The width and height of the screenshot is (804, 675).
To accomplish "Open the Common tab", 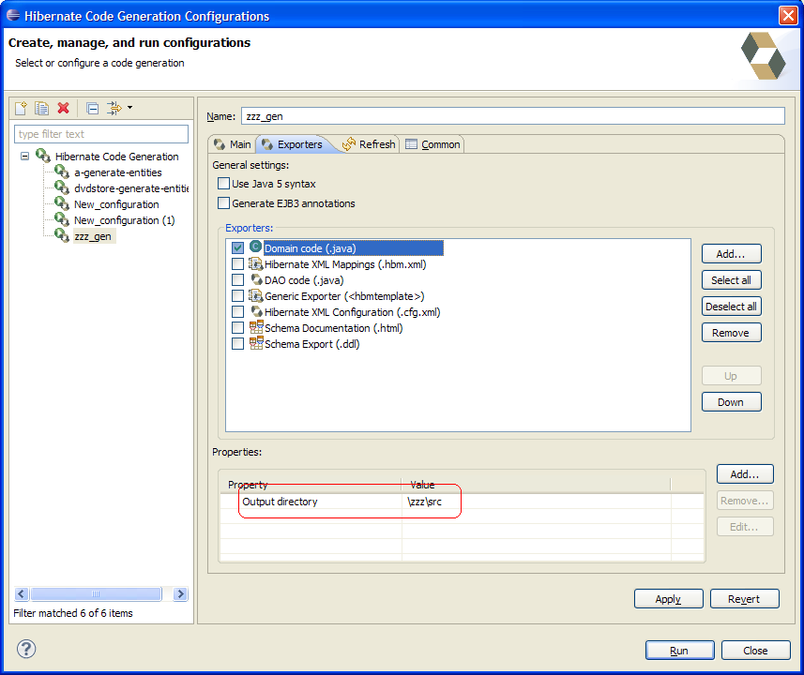I will tap(433, 144).
